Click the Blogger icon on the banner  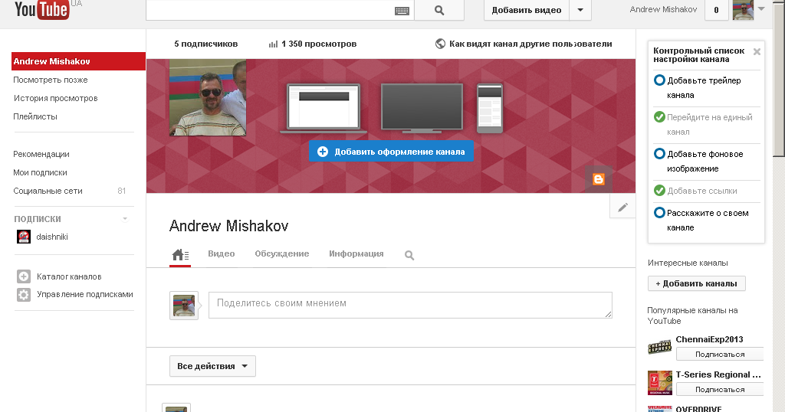[598, 179]
